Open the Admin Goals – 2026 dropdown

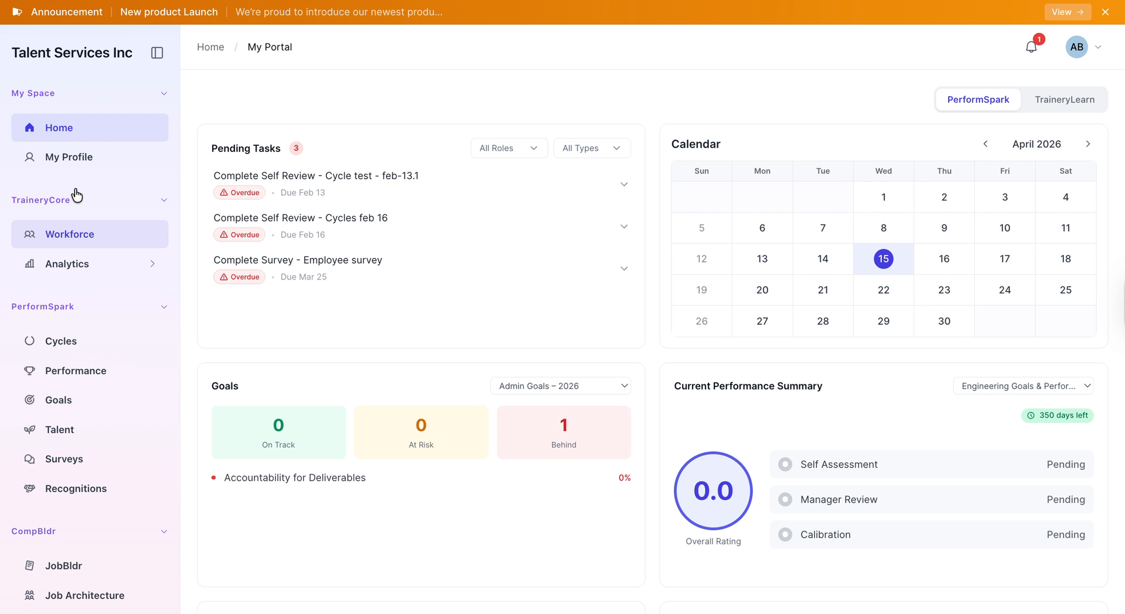[561, 386]
